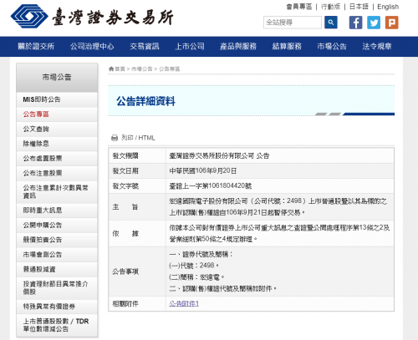Click the 列印 / HTML print link
Viewport: 418px width, 340px height.
click(138, 138)
